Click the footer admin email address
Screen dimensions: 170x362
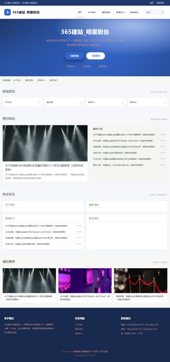click(x=142, y=324)
